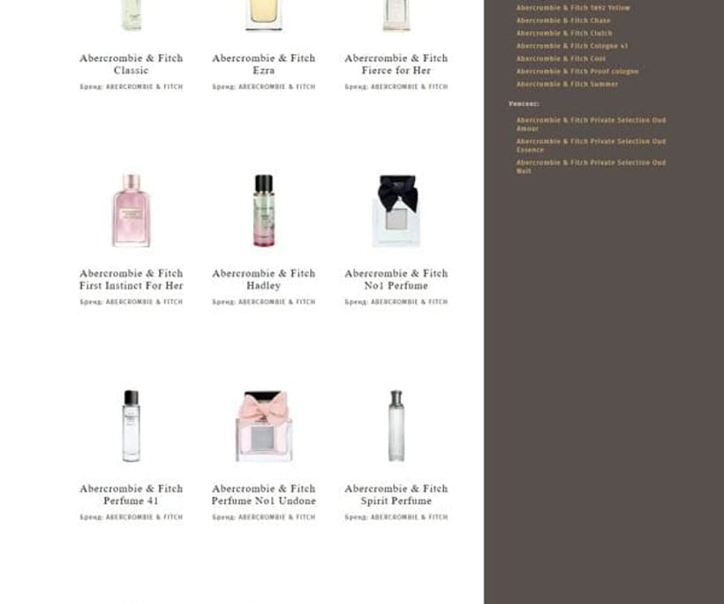Open the Abercrombie & Fitch Perfume 41 title
Viewport: 724px width, 604px height.
point(132,495)
